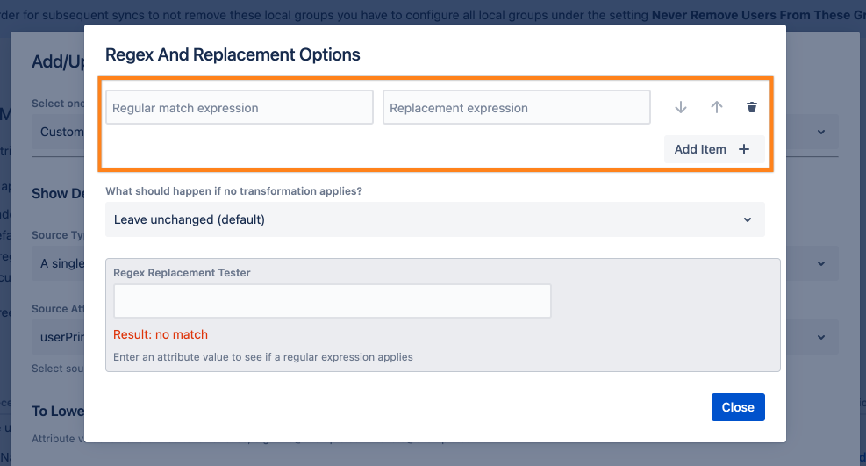Click the Add/Up heading behind the dialog

[57, 61]
